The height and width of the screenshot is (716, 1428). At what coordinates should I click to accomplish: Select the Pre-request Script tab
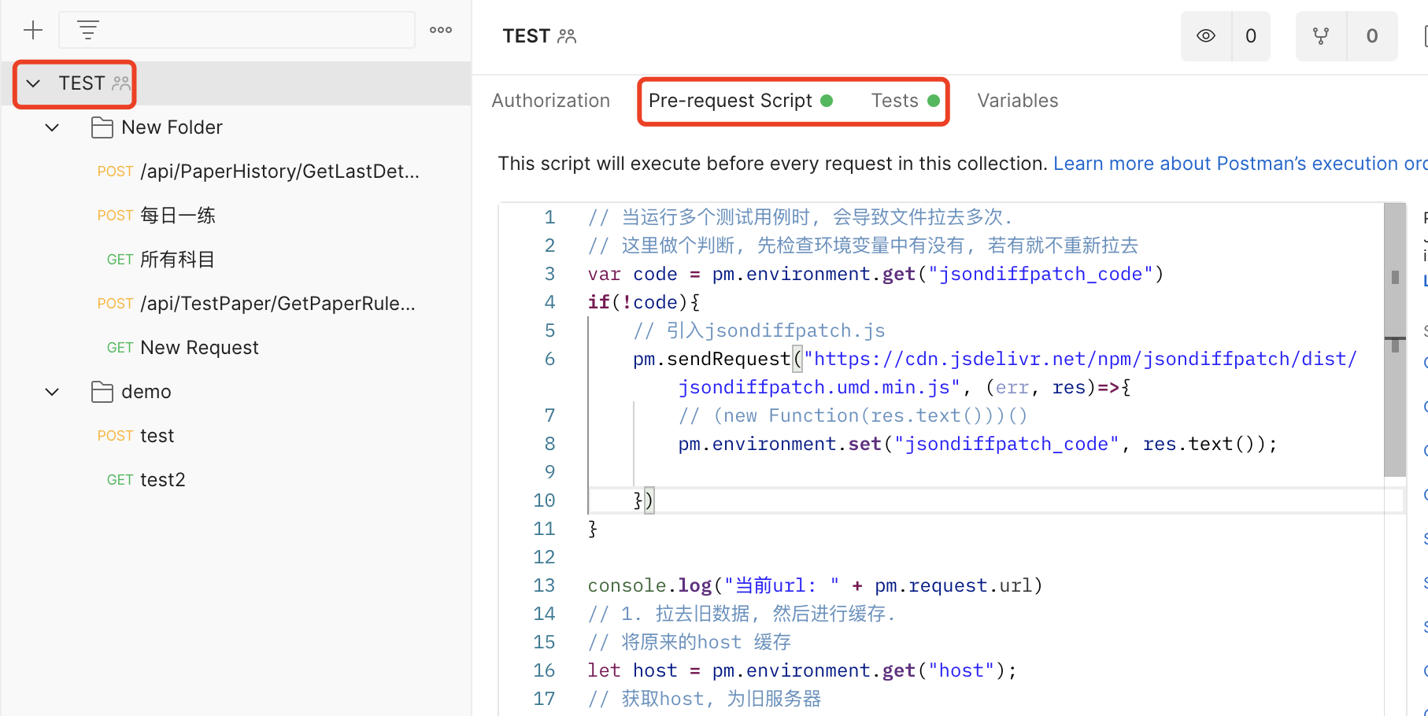730,101
